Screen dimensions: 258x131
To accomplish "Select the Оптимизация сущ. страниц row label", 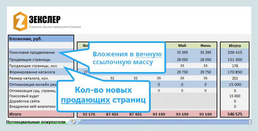I will pyautogui.click(x=33, y=91).
